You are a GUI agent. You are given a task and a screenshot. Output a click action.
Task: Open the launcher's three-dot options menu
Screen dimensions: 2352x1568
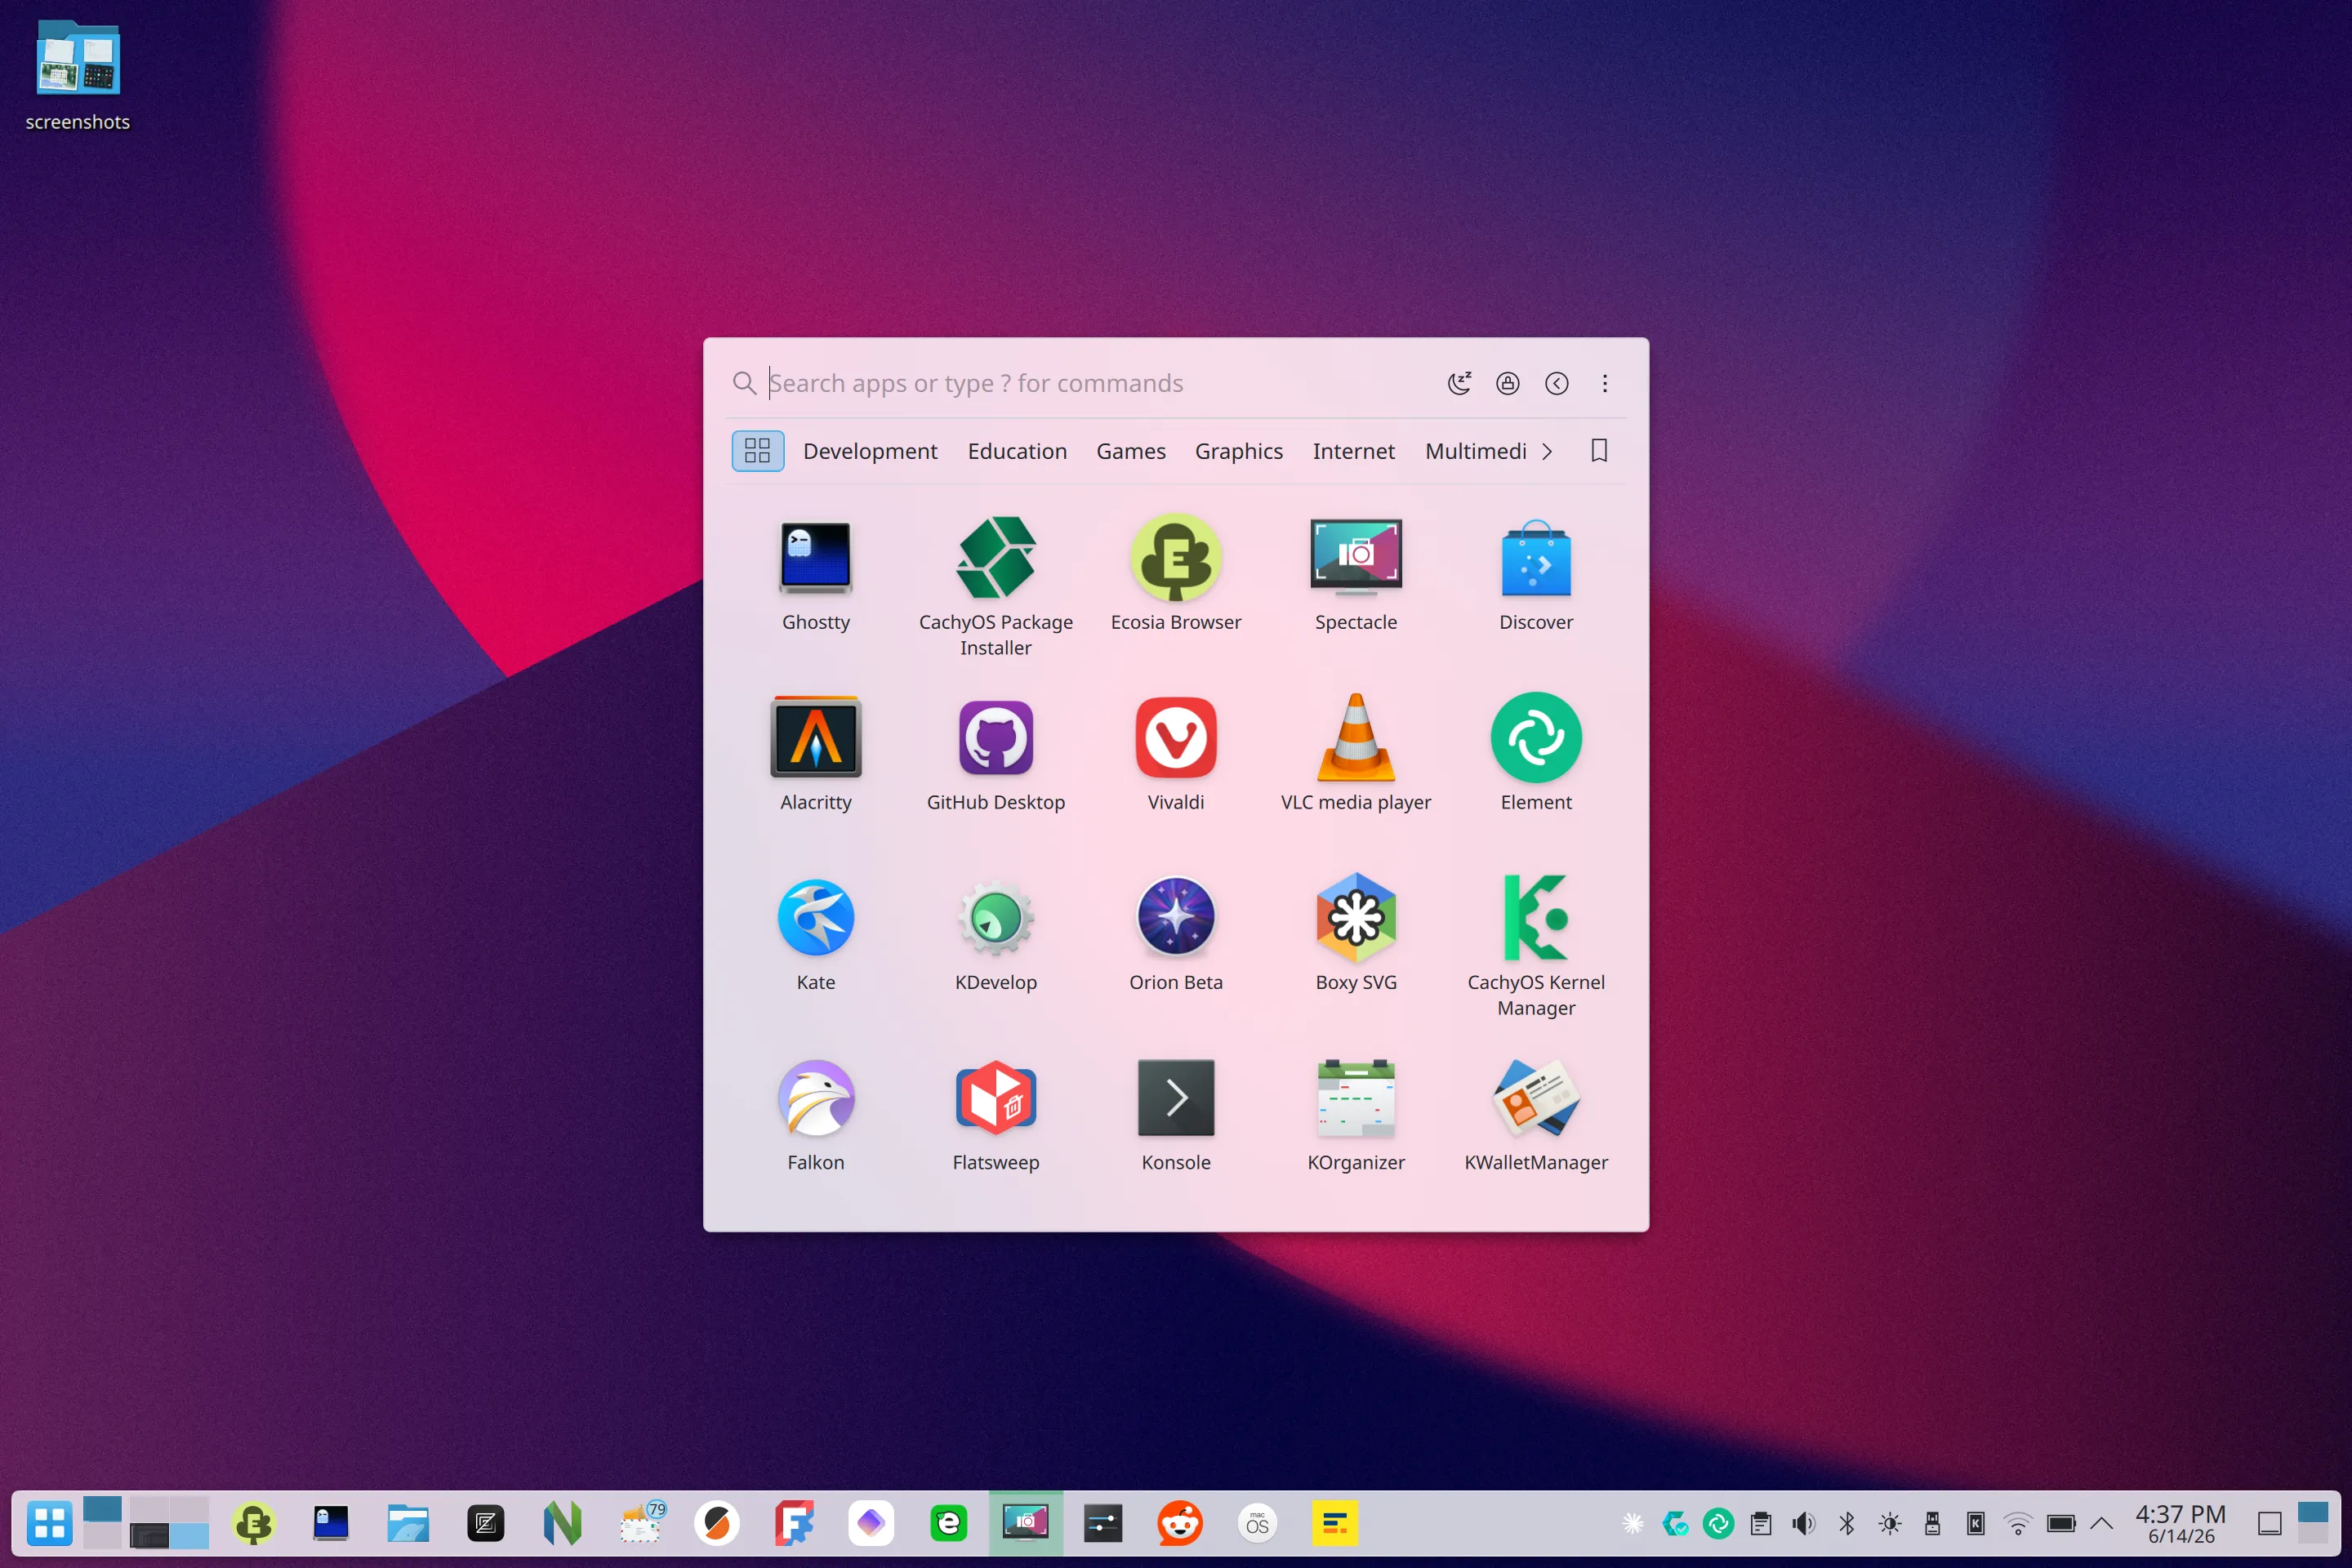tap(1604, 383)
